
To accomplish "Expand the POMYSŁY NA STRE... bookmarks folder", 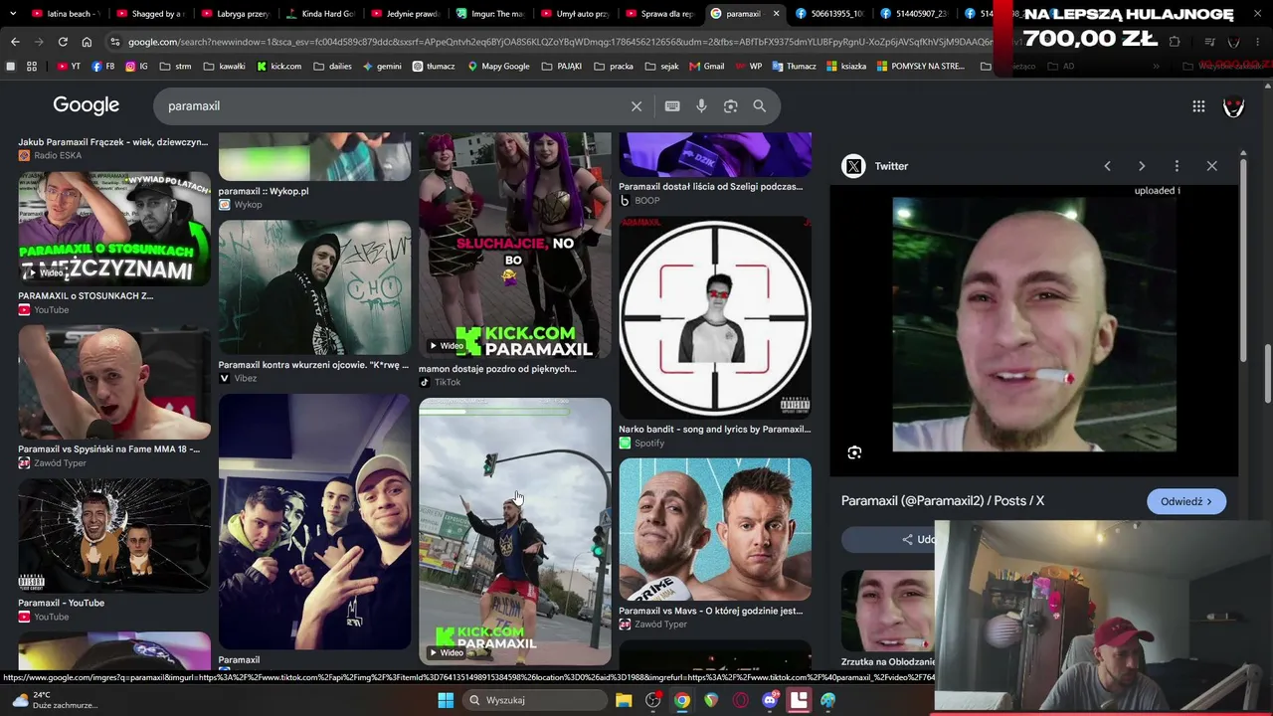I will (921, 67).
